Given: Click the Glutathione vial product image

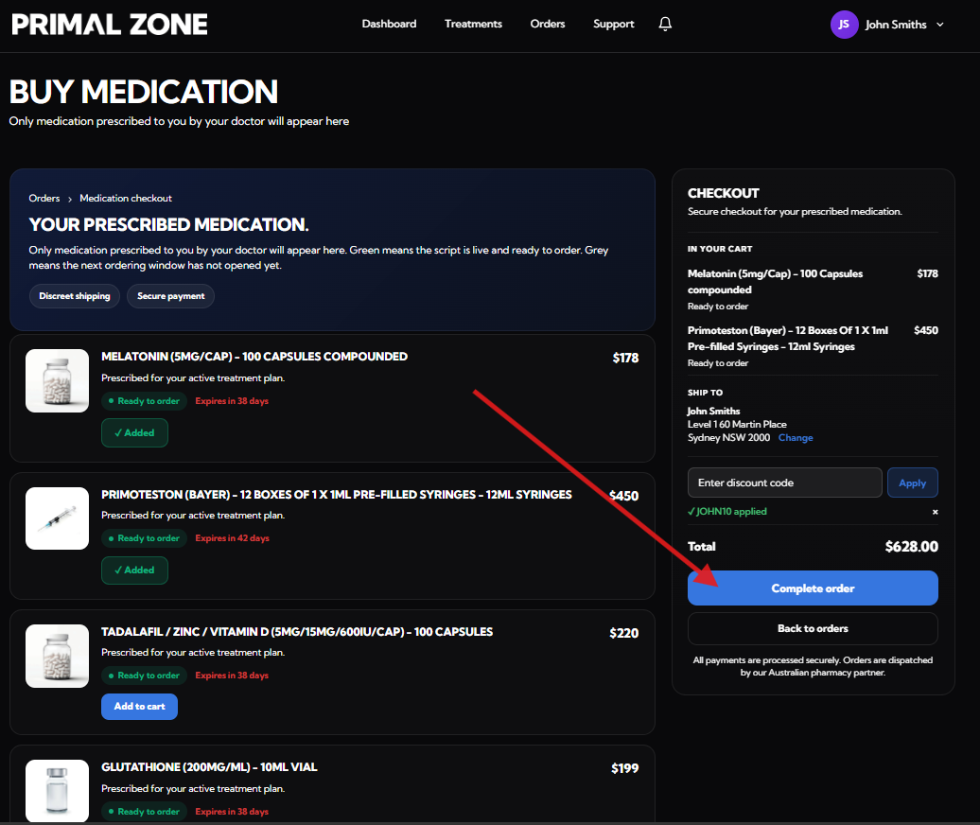Looking at the screenshot, I should point(57,791).
